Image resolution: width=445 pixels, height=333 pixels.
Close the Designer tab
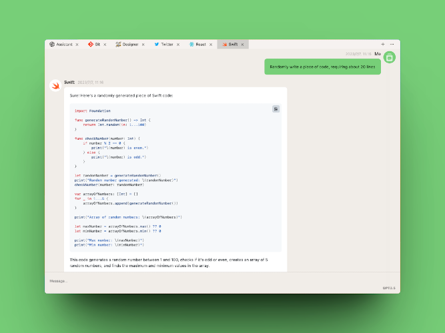[143, 45]
